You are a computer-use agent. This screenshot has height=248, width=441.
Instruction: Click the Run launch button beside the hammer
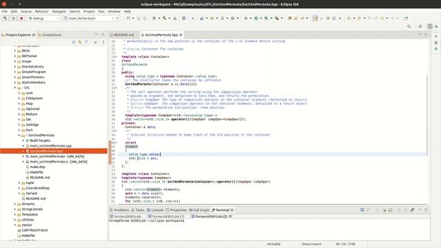(x=13, y=19)
